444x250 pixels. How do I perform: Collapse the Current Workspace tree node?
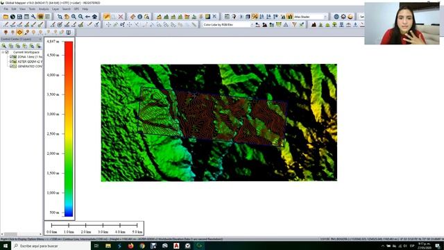click(3, 52)
